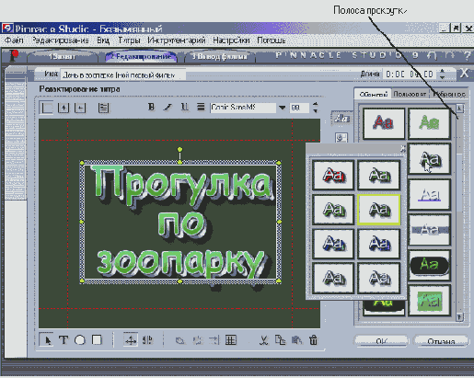Expand the font name dropdown arrow
This screenshot has height=378, width=474.
coord(282,108)
